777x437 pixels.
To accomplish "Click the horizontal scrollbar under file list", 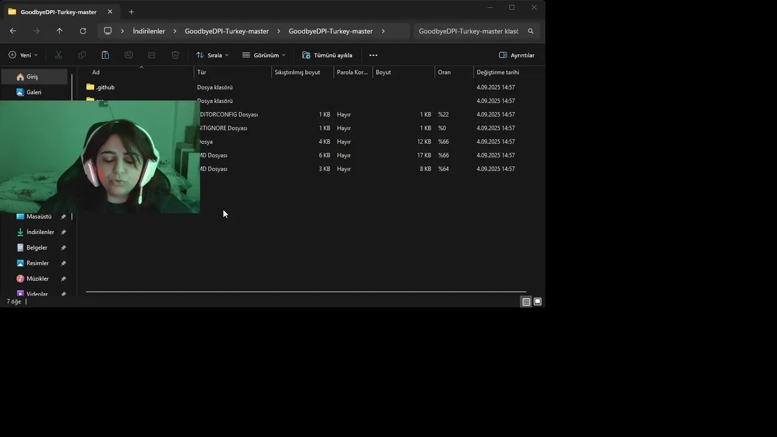I will 306,292.
